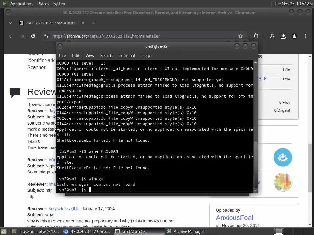Open the terminal File menu
This screenshot has height=235, width=314.
63,56
